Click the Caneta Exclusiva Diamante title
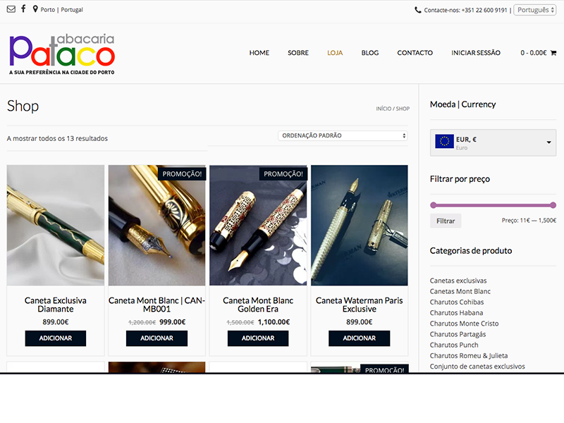The image size is (564, 423). tap(56, 305)
